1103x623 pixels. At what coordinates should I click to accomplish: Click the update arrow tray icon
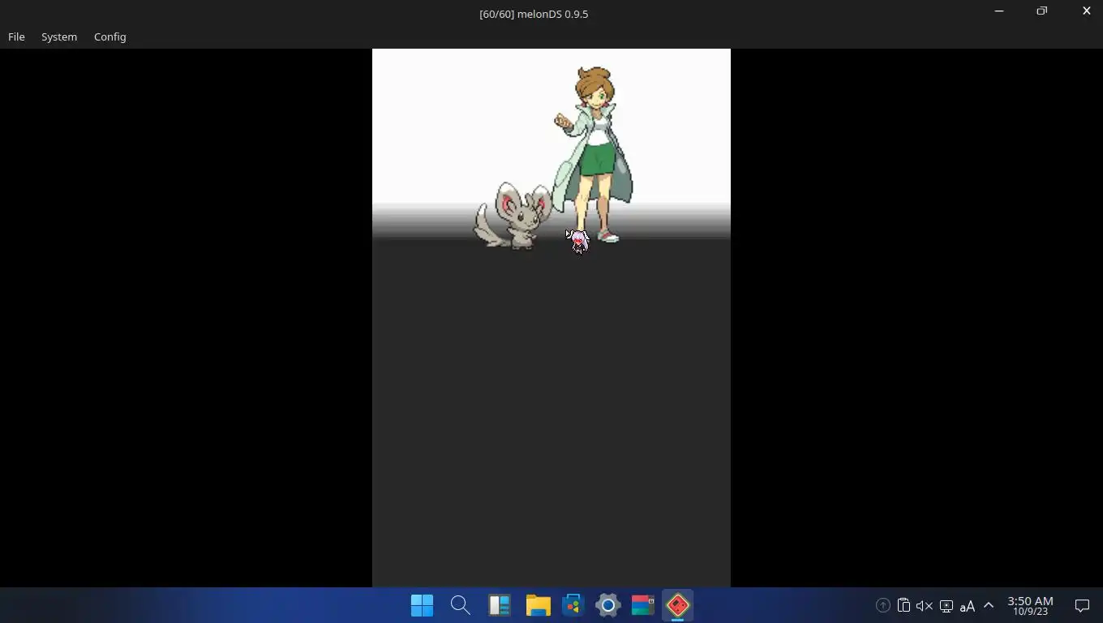882,605
